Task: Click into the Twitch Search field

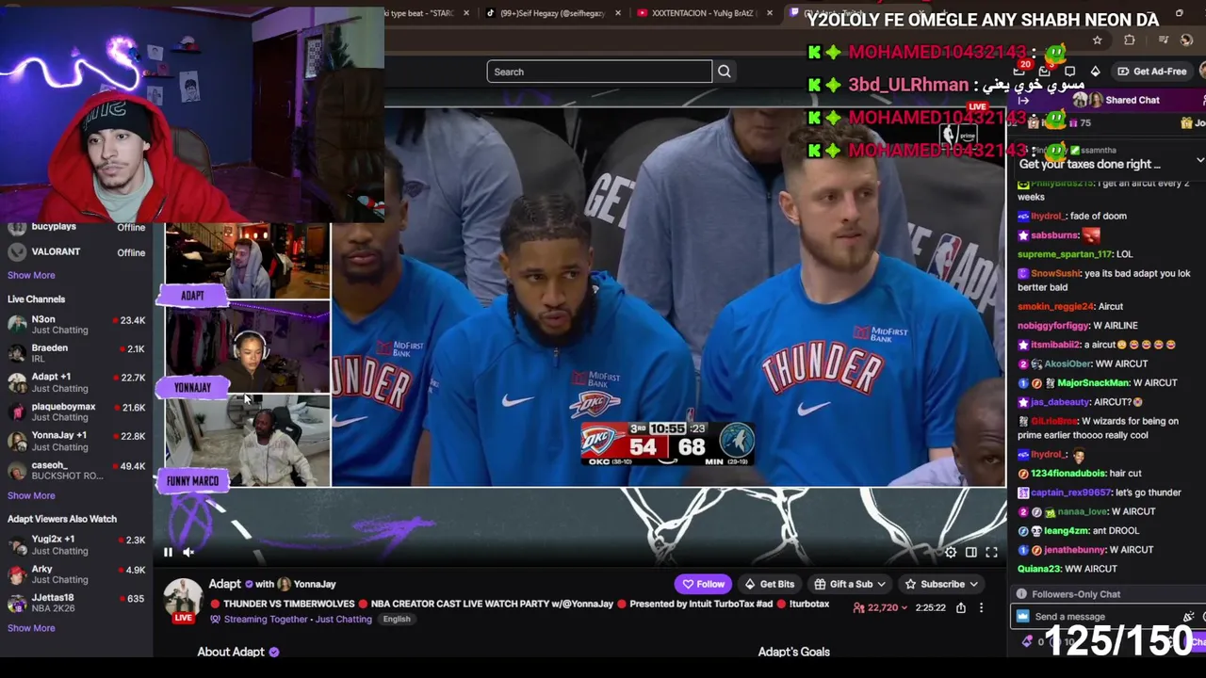Action: pyautogui.click(x=599, y=72)
